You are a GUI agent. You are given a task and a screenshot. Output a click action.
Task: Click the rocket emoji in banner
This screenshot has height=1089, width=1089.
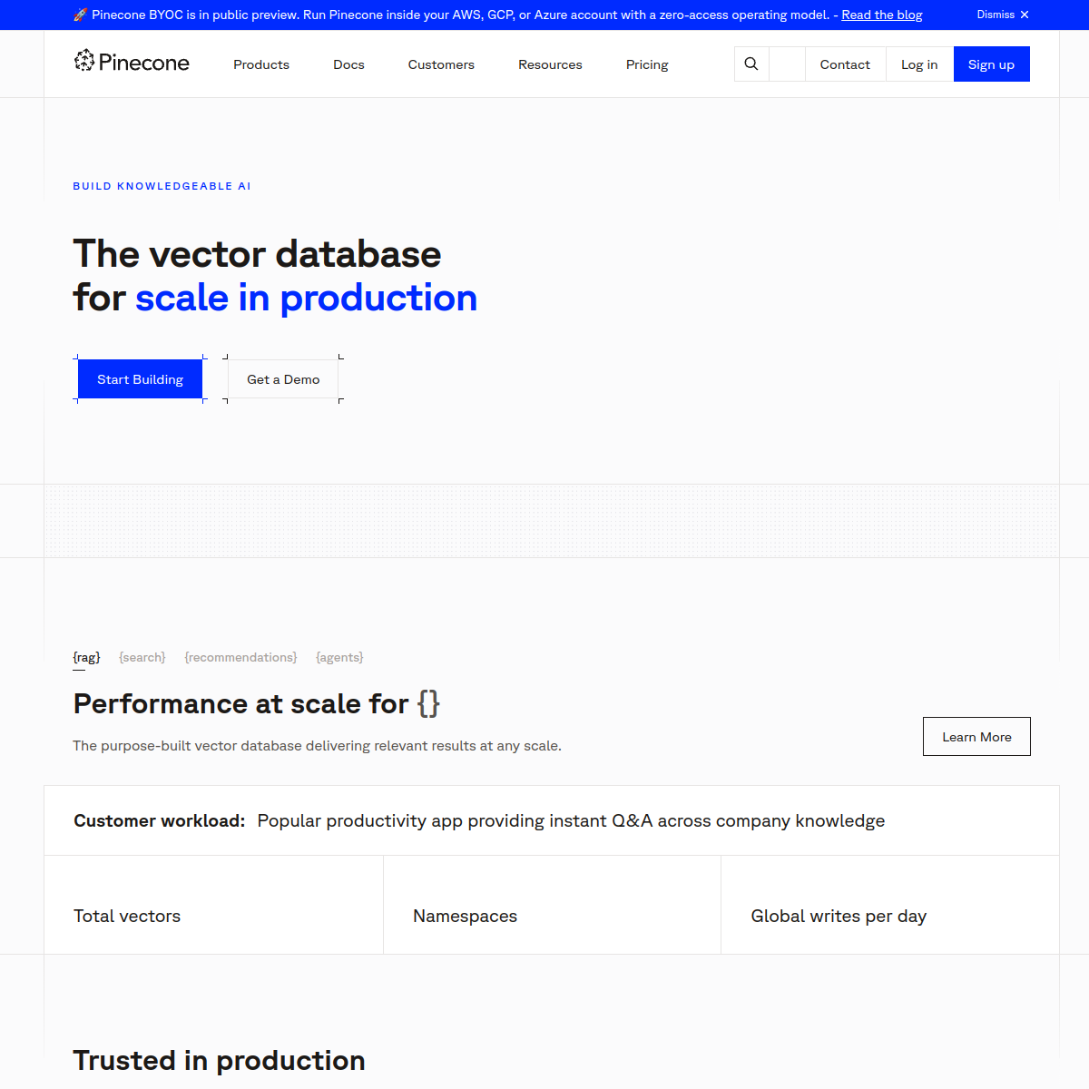click(80, 15)
